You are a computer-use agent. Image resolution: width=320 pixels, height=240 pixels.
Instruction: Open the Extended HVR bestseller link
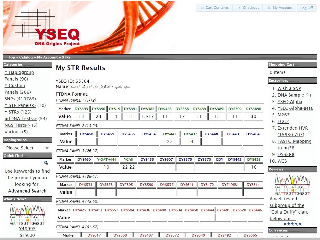pos(293,131)
